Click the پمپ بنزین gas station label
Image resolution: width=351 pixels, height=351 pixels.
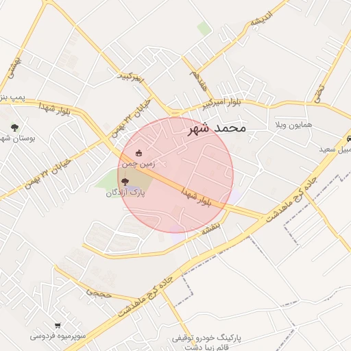click(12, 98)
